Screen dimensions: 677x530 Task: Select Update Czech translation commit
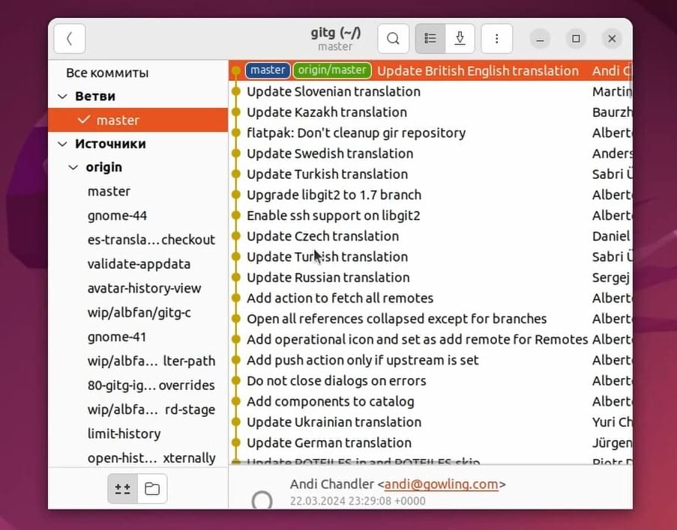tap(430, 237)
